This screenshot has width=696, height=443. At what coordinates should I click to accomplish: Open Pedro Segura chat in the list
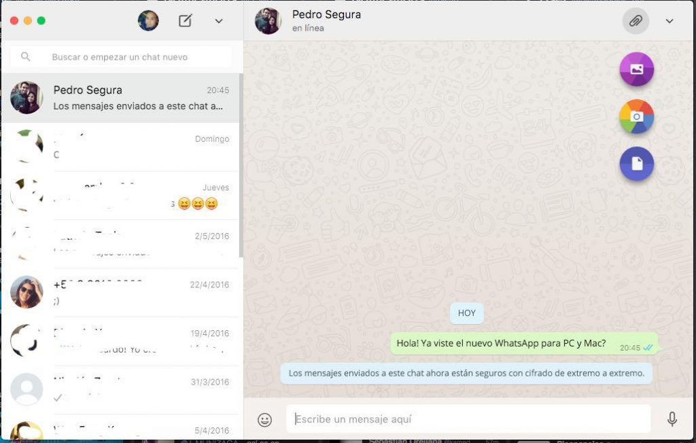(120, 98)
